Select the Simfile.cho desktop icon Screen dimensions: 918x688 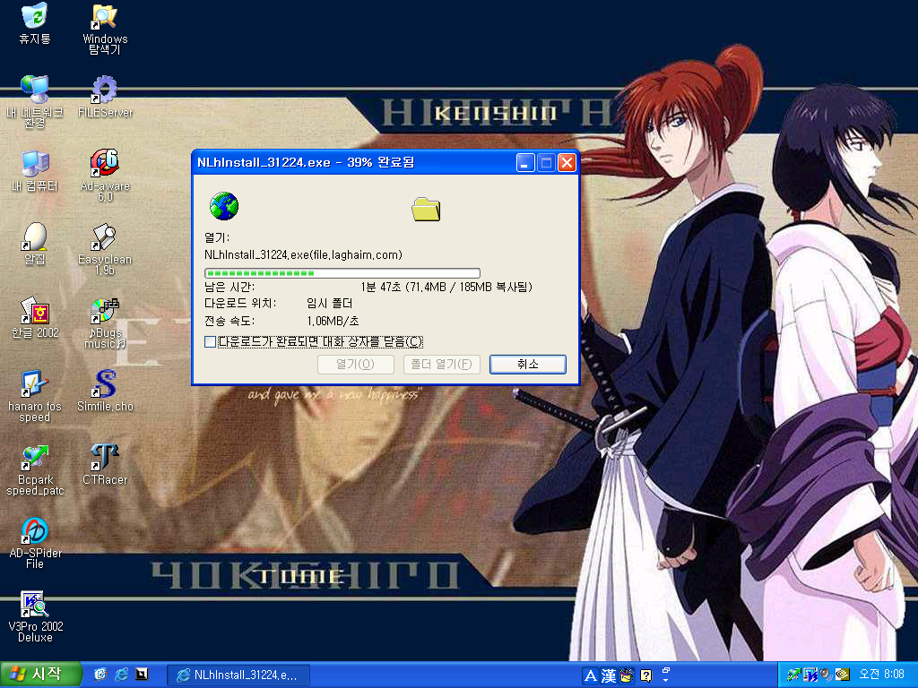[105, 391]
